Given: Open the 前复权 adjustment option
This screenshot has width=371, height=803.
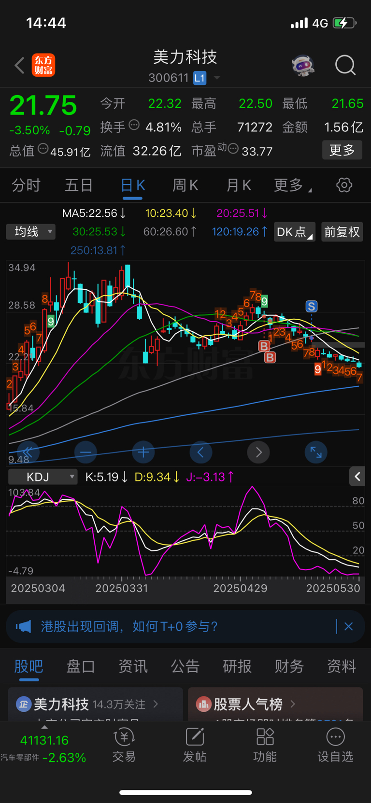Looking at the screenshot, I should pos(342,232).
